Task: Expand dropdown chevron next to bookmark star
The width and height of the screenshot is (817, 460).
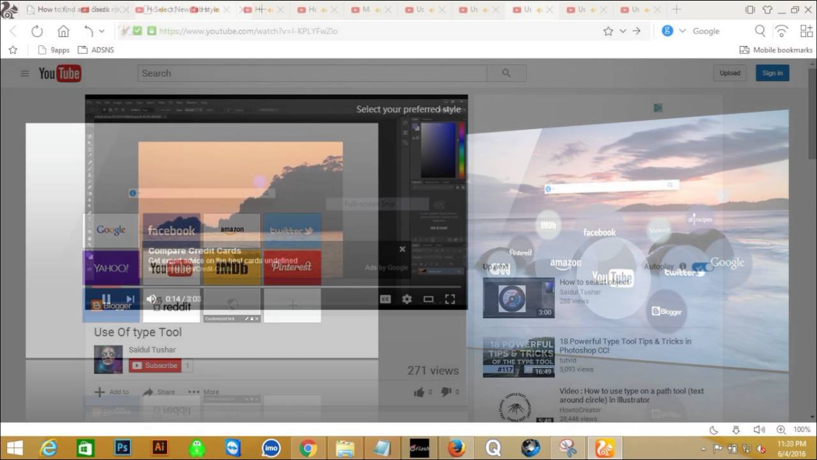Action: point(623,31)
